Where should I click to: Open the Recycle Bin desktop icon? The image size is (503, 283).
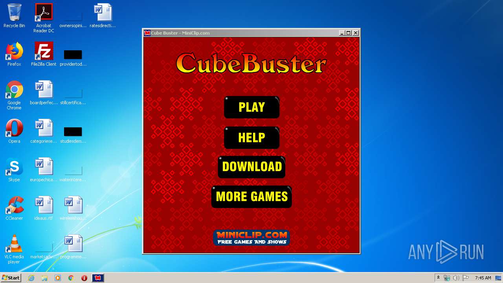tap(14, 16)
